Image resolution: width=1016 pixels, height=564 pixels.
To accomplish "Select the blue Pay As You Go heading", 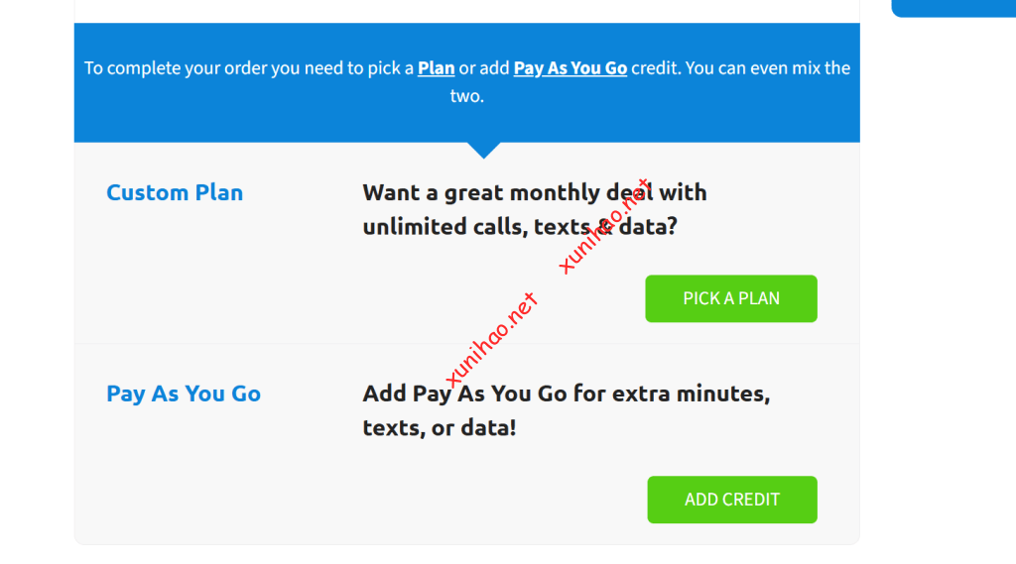I will (x=184, y=394).
